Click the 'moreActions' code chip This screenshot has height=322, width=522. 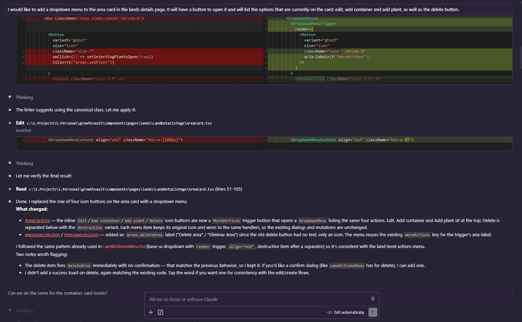click(x=417, y=235)
